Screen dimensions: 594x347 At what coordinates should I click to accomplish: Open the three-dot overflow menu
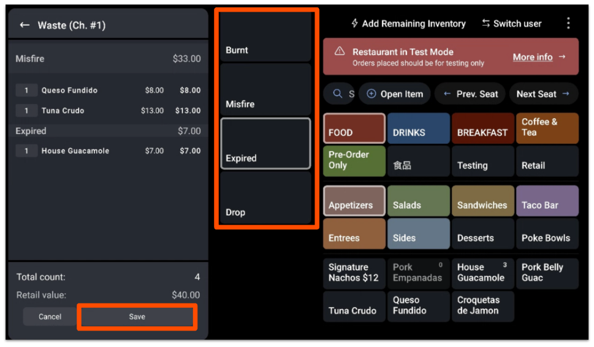[568, 23]
